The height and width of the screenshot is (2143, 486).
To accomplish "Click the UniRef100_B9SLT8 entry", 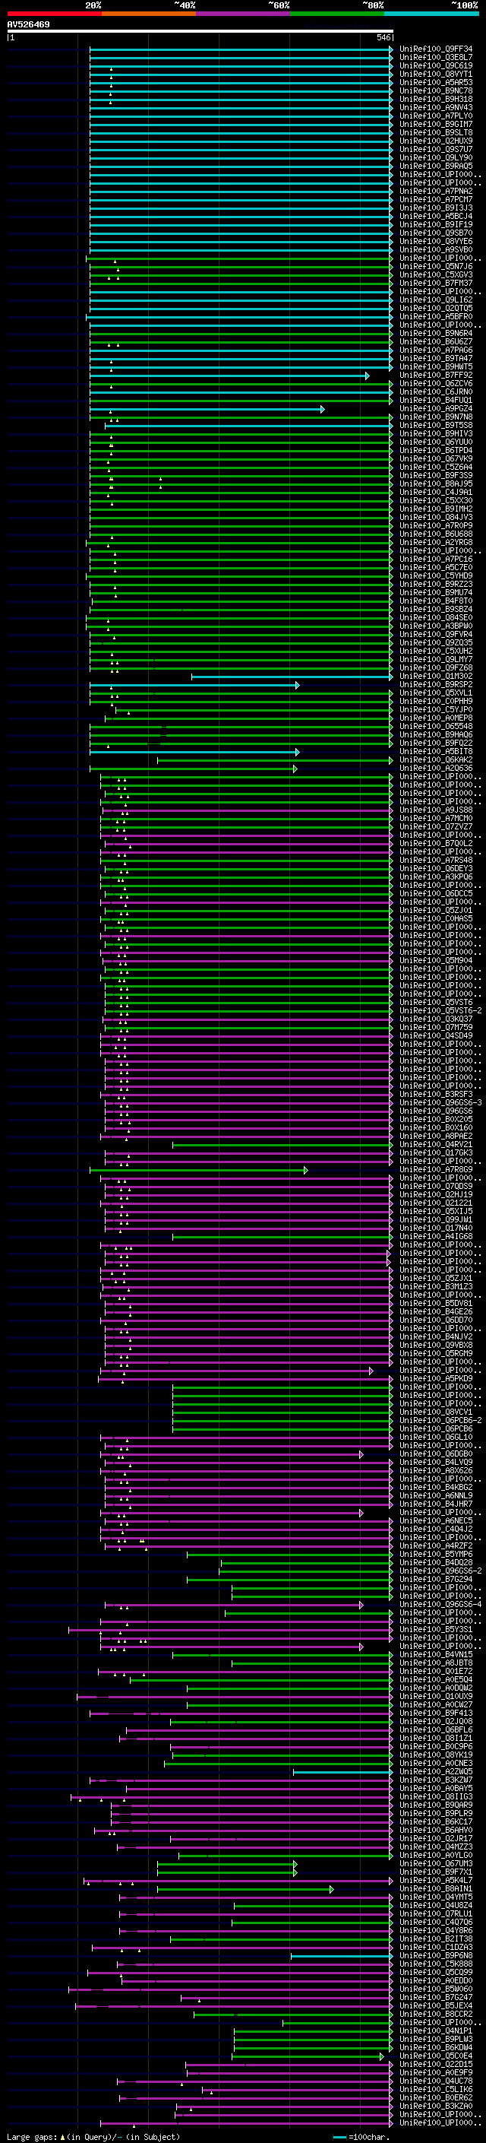I will click(x=436, y=132).
